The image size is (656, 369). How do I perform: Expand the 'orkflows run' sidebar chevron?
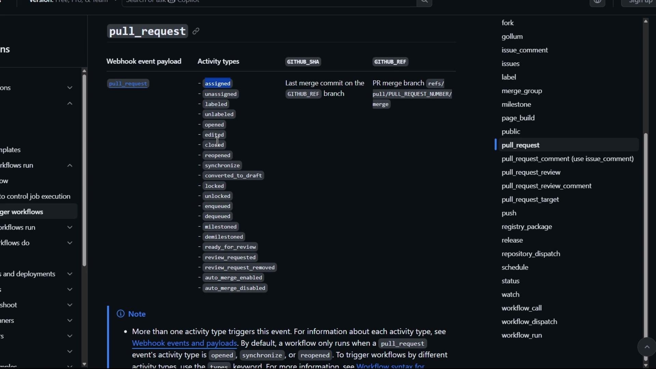(x=70, y=228)
